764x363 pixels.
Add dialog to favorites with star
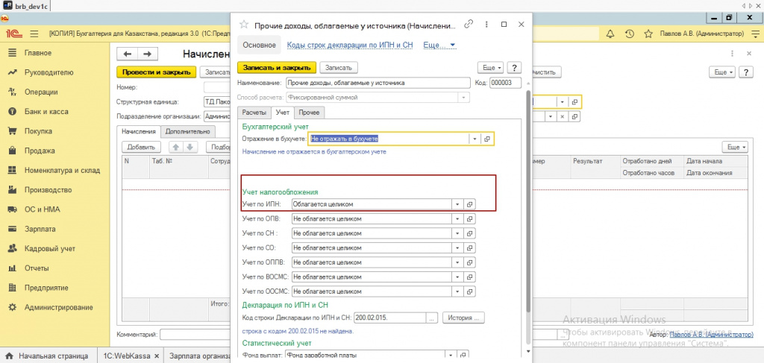244,25
